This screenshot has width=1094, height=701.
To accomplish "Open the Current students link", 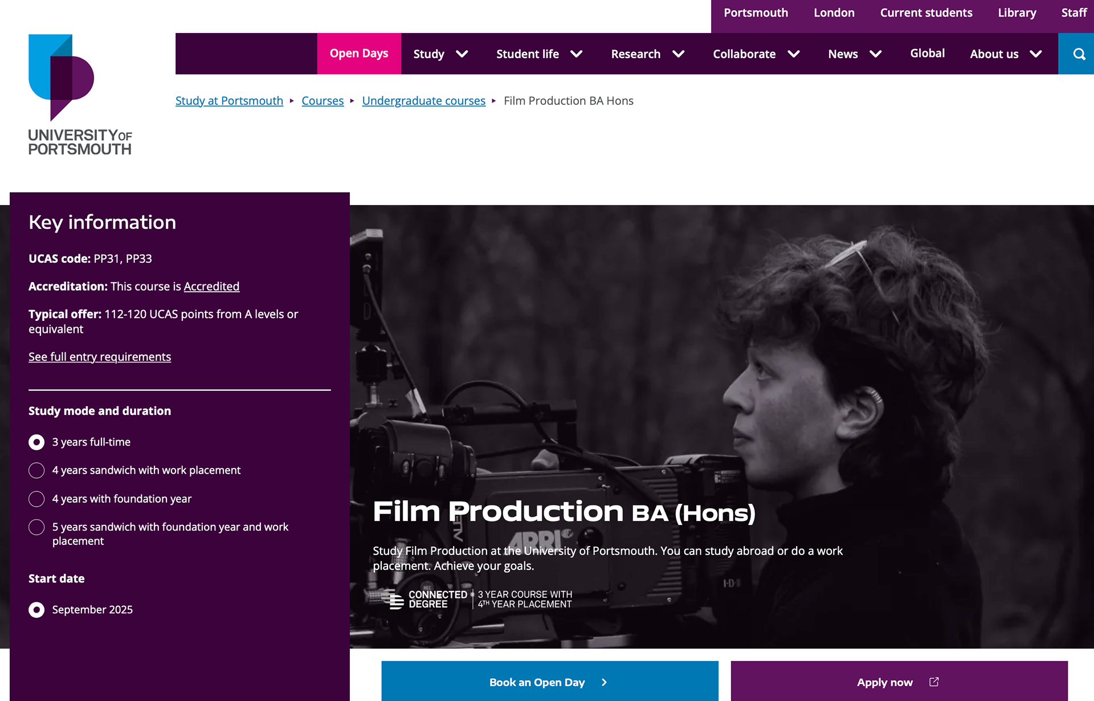I will coord(926,13).
